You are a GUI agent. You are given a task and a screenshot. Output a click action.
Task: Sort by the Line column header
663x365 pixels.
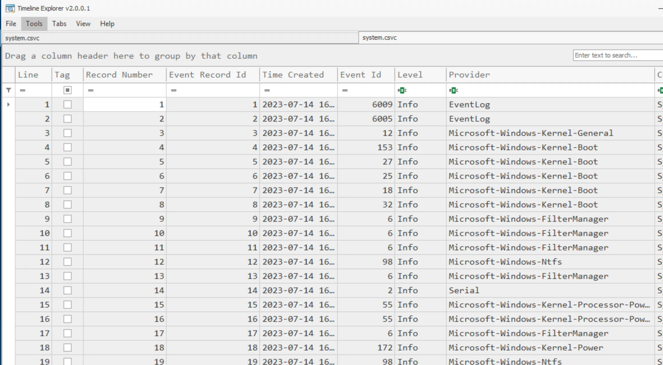point(33,75)
